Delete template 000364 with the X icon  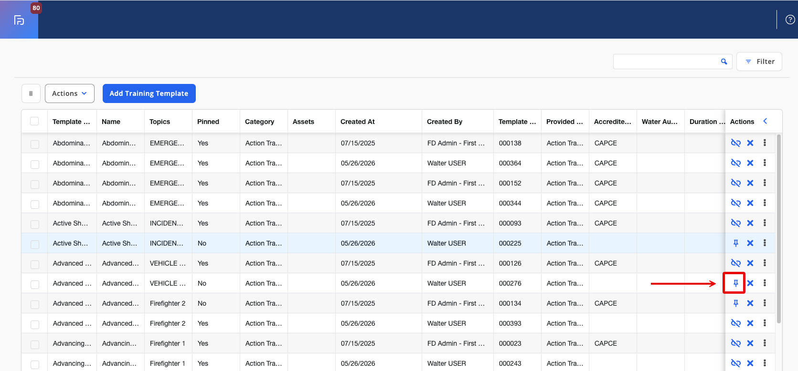point(750,163)
